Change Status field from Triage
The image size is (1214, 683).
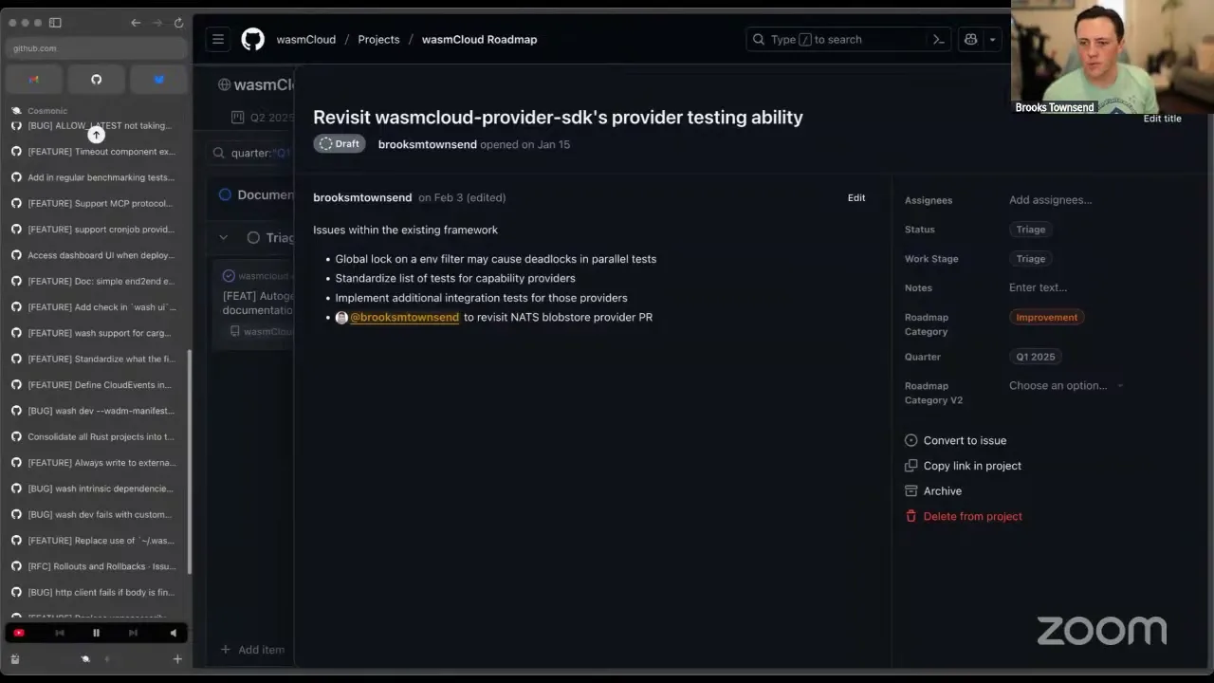tap(1031, 230)
